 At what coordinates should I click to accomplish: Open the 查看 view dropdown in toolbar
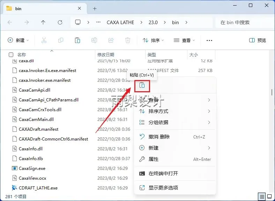[184, 41]
